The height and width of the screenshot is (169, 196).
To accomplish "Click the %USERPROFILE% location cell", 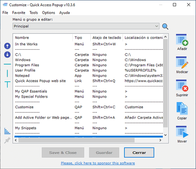I will [141, 70].
